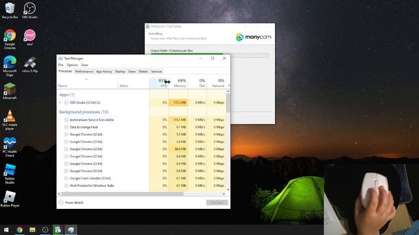Sort processes by the Network column

[x=216, y=83]
